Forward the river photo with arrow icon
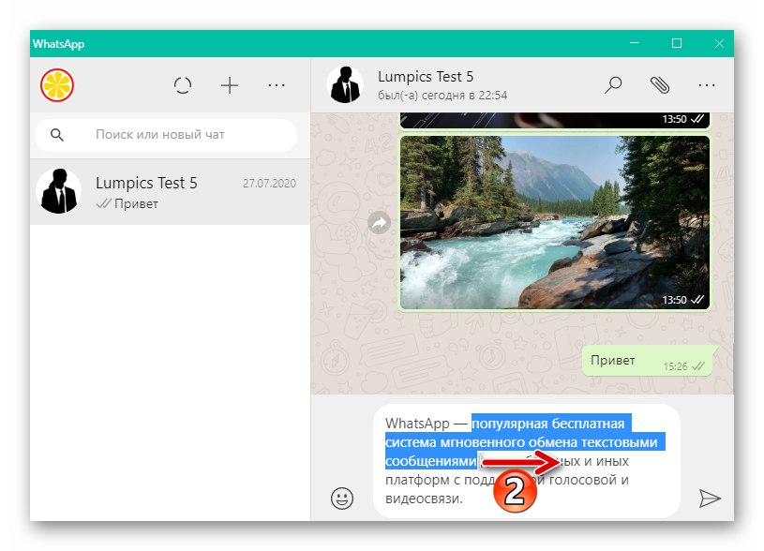 point(379,223)
